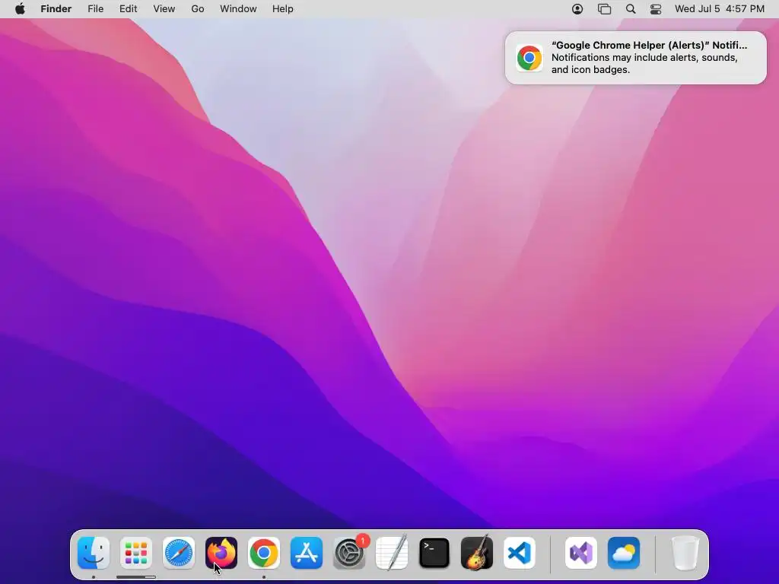Open the Finder menu
The height and width of the screenshot is (584, 779).
(56, 9)
